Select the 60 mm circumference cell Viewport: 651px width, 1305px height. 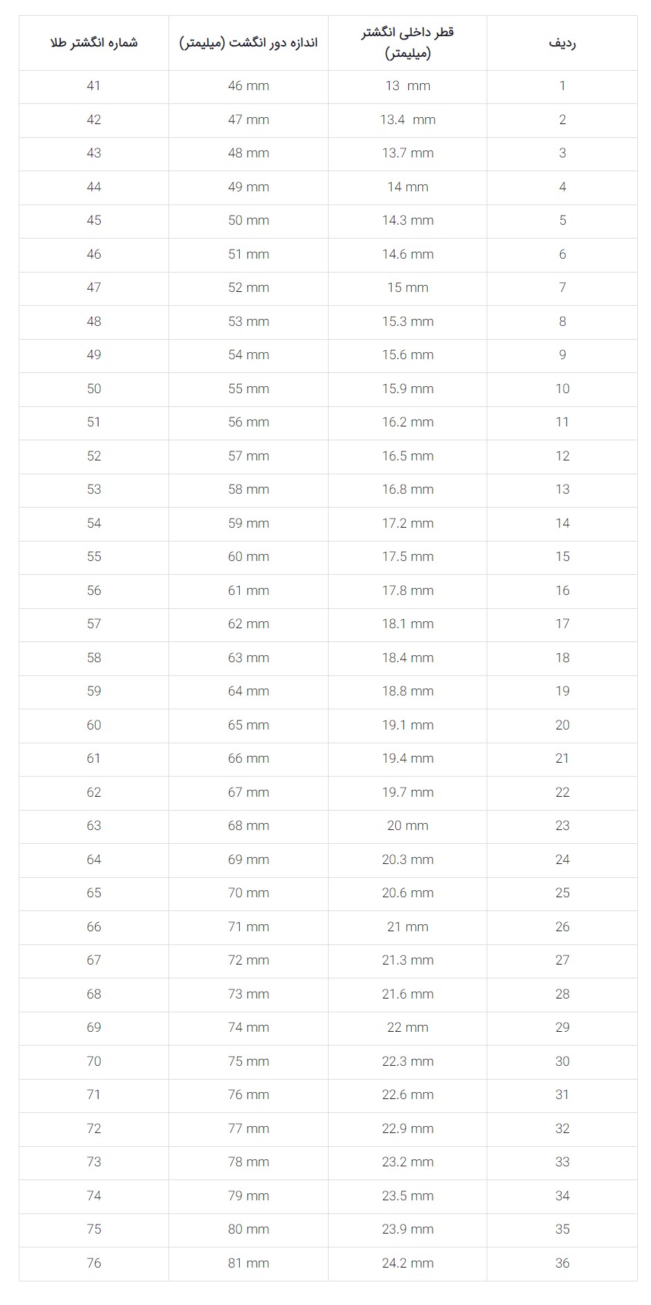pos(248,558)
